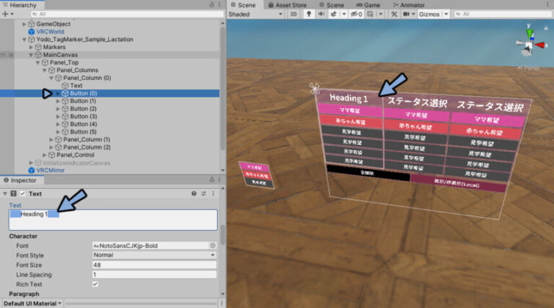
Task: Open the Text component context menu
Action: pos(213,193)
